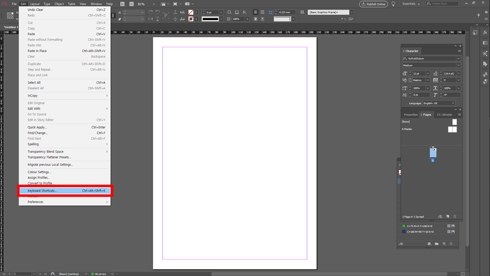Open the Metrics kerning dropdown
This screenshot has width=490, height=276.
428,80
